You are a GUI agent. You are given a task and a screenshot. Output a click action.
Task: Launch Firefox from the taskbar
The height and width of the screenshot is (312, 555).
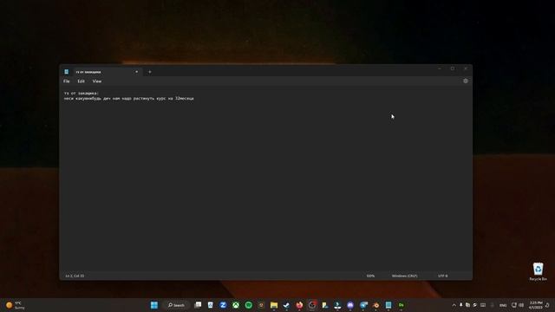point(299,305)
